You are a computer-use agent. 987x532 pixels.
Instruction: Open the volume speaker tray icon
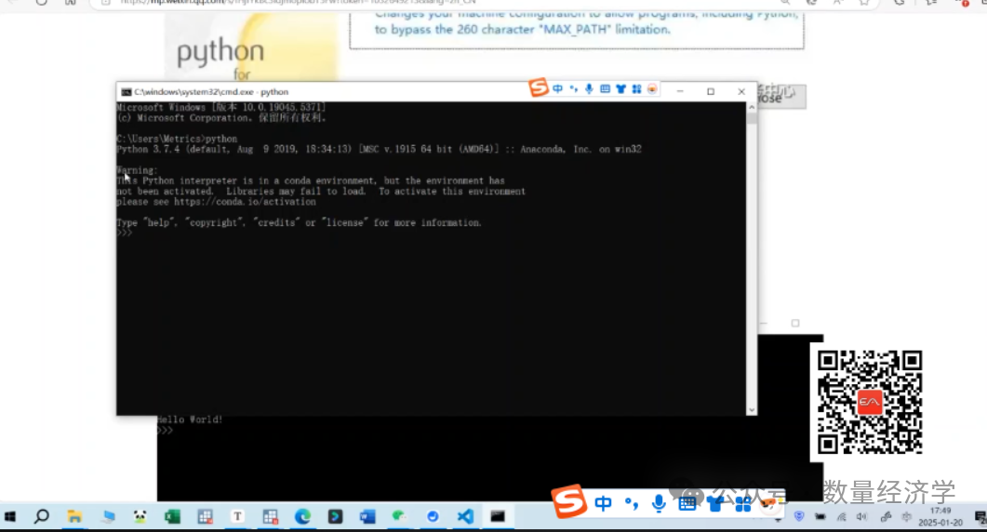(x=861, y=517)
